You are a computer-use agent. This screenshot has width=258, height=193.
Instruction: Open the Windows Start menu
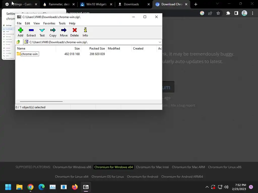coord(8,187)
